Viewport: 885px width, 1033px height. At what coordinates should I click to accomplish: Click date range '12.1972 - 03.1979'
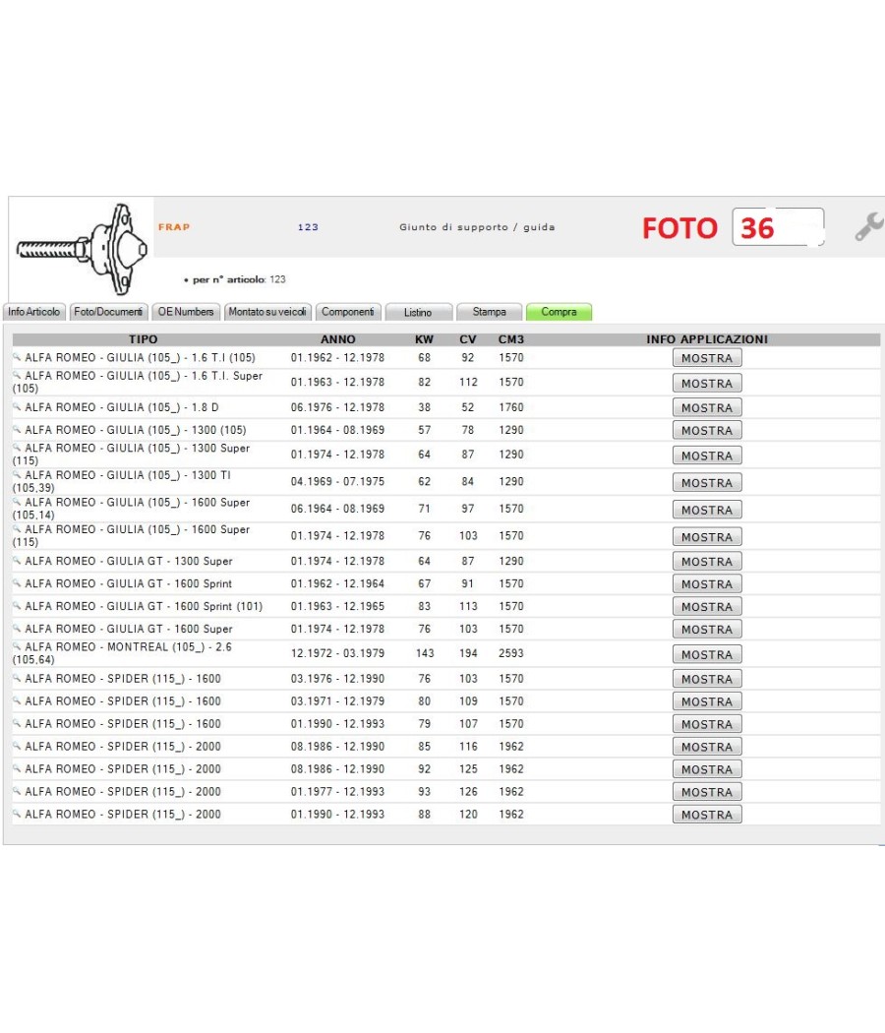[x=338, y=653]
